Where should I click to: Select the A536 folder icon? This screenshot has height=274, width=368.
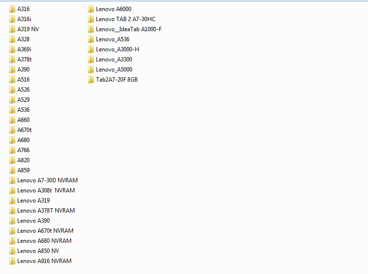tap(12, 110)
